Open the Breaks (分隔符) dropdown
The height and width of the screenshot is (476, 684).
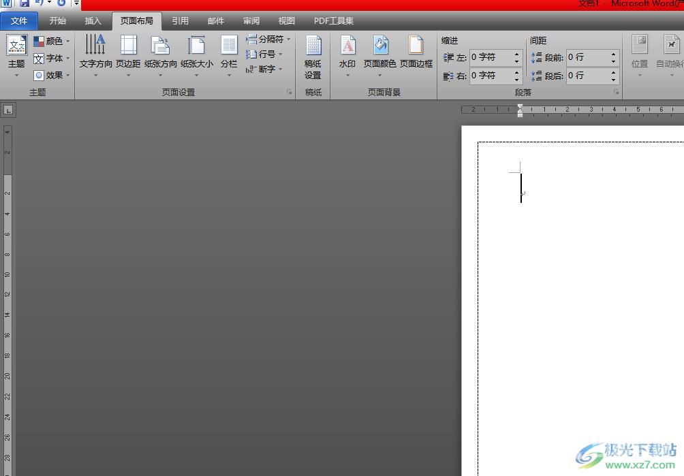pyautogui.click(x=268, y=39)
